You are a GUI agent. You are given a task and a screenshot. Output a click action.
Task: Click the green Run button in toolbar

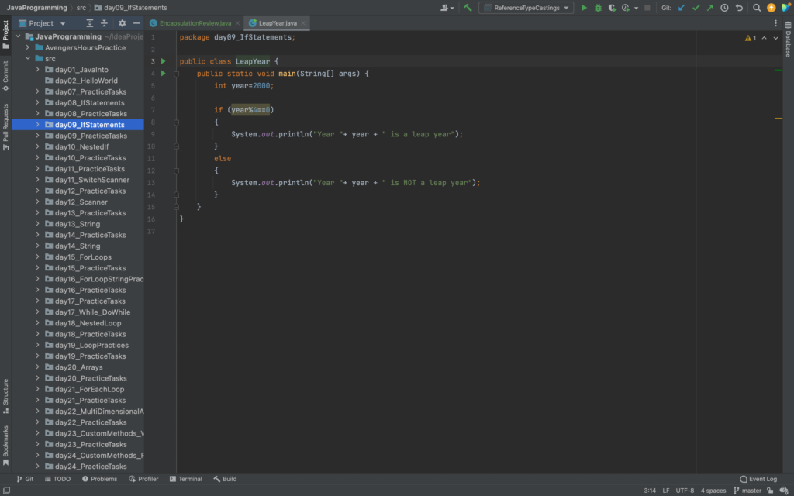coord(585,8)
